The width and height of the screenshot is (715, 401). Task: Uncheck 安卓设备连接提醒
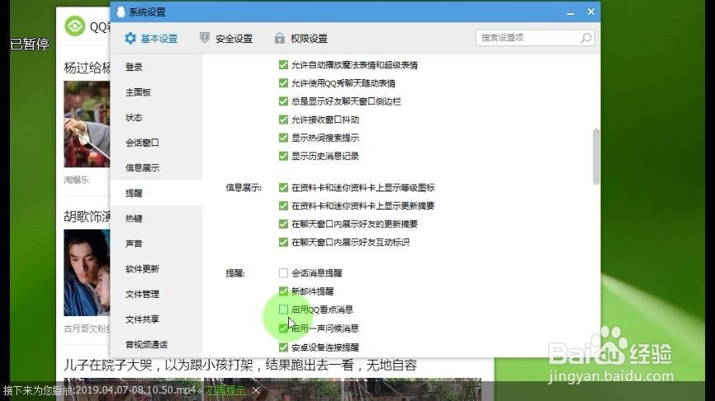click(283, 347)
